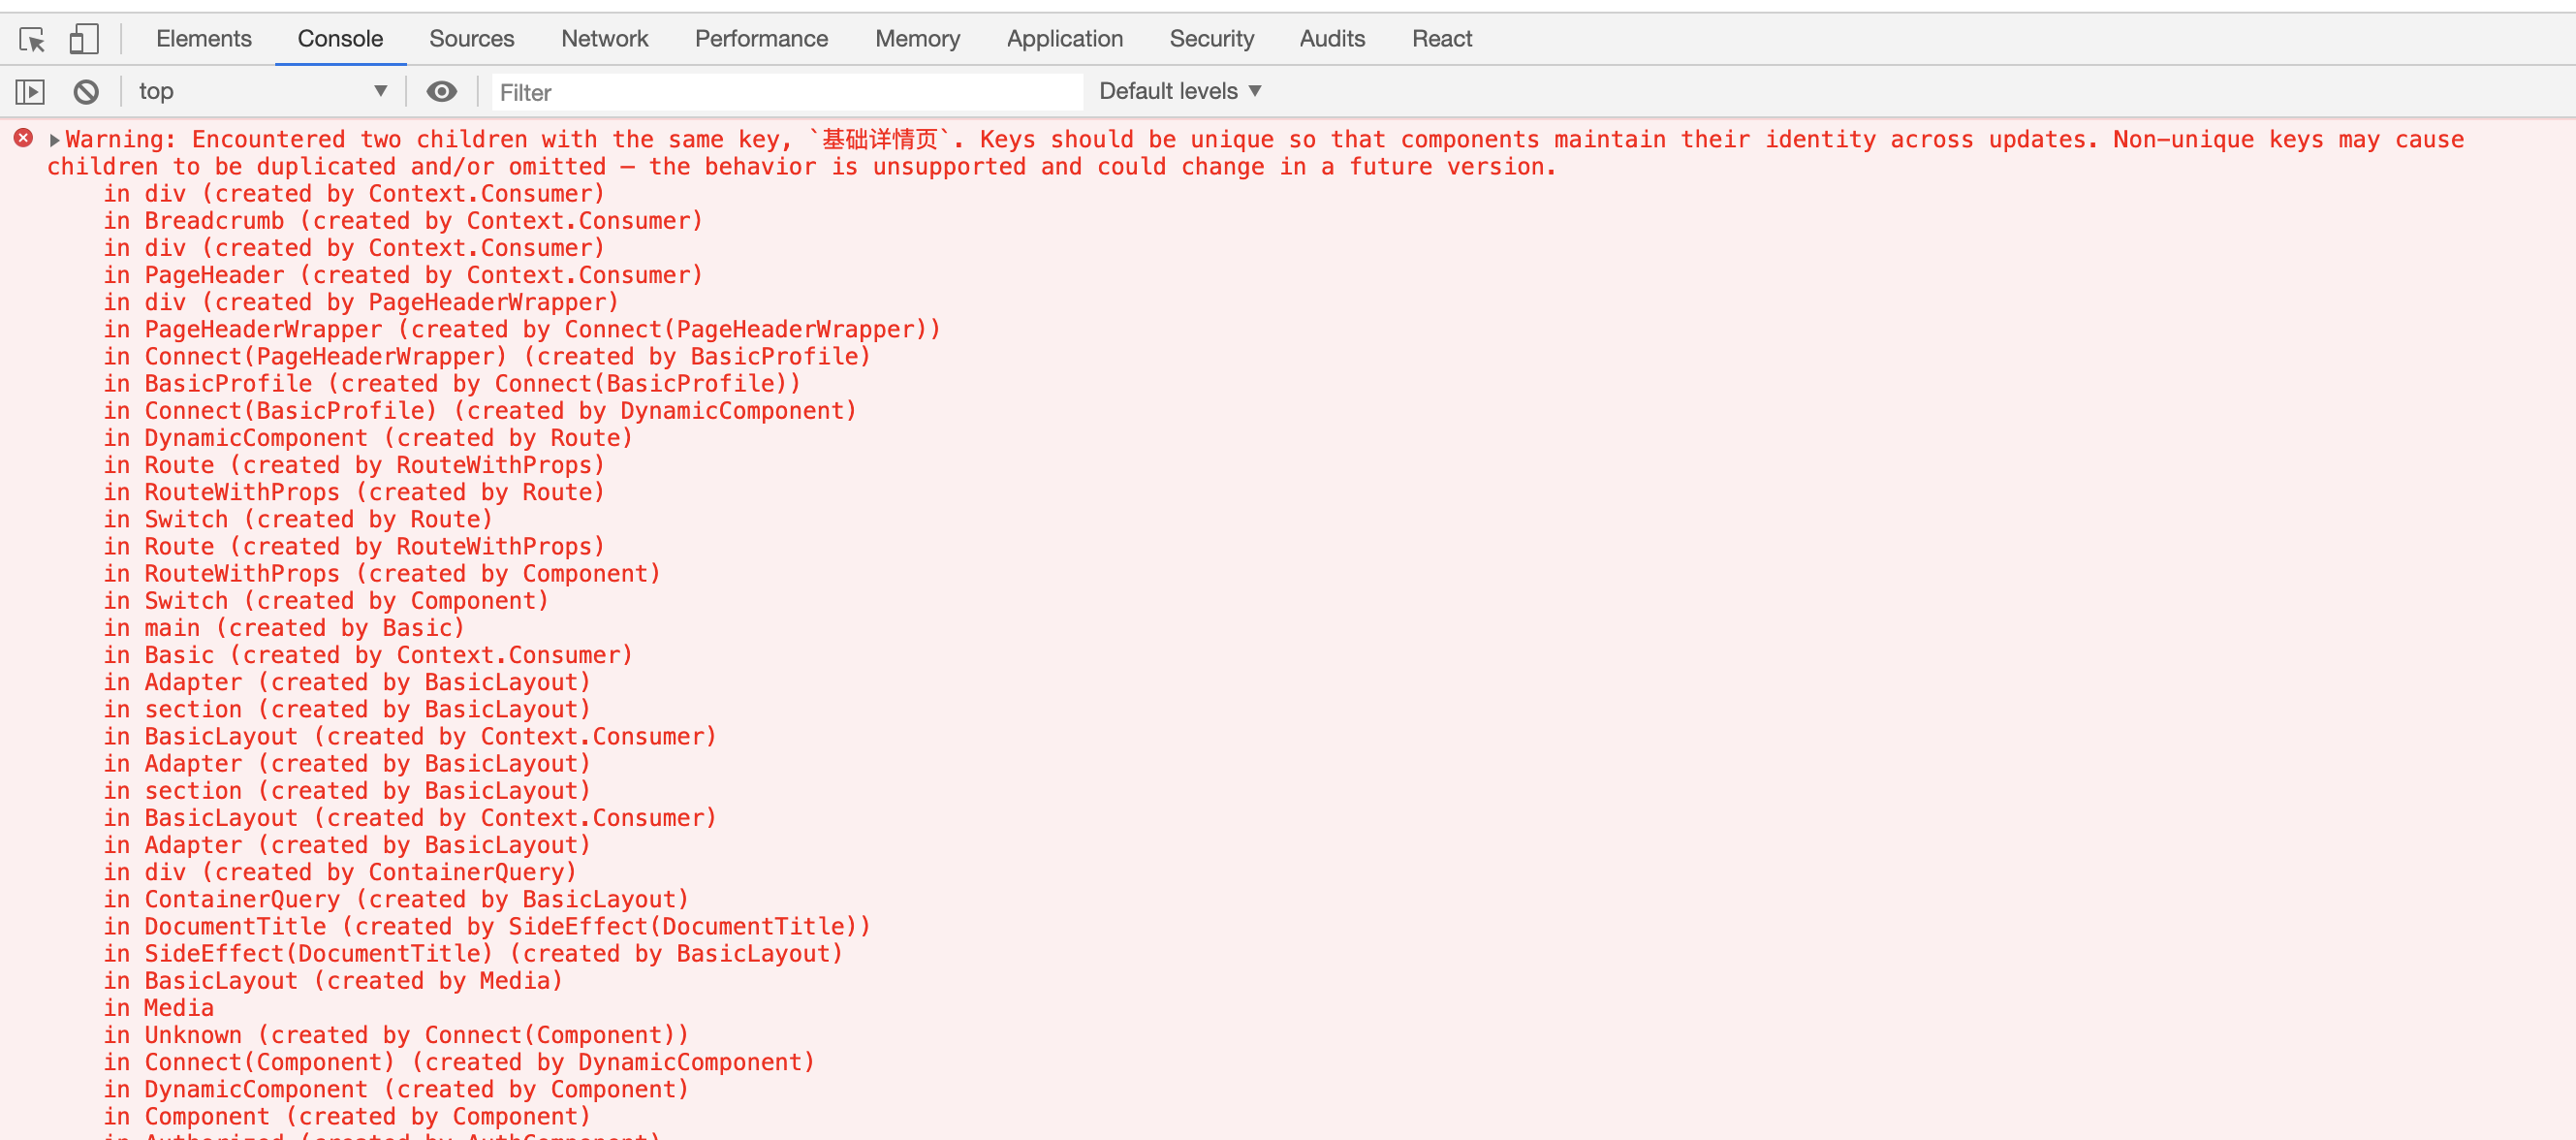Image resolution: width=2576 pixels, height=1140 pixels.
Task: Select the Console tab
Action: pyautogui.click(x=340, y=39)
